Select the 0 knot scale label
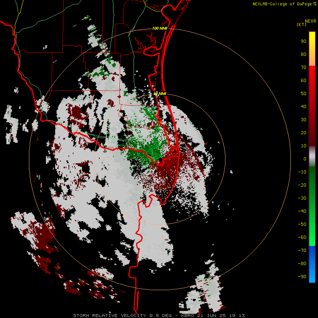This screenshot has width=318, height=318. 305,159
